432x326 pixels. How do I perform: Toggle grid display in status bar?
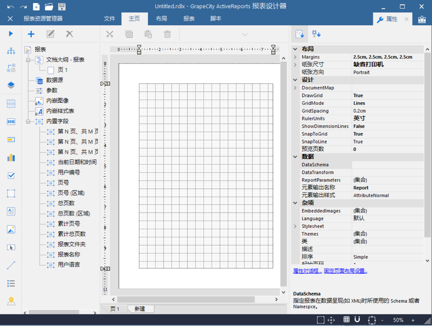[347, 320]
